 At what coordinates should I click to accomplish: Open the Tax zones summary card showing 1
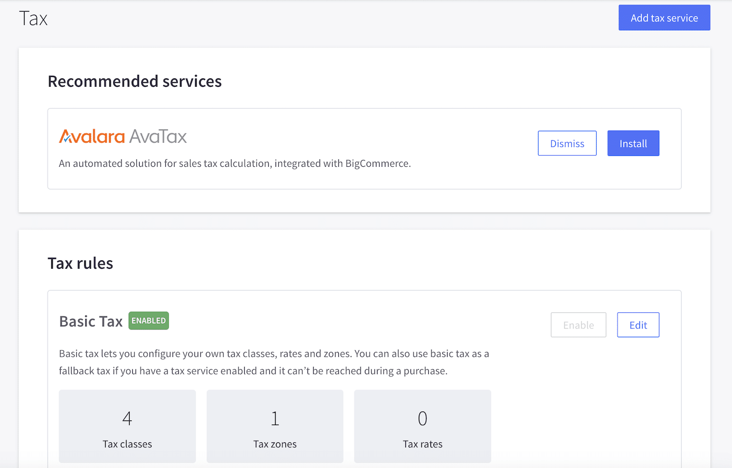pyautogui.click(x=274, y=426)
